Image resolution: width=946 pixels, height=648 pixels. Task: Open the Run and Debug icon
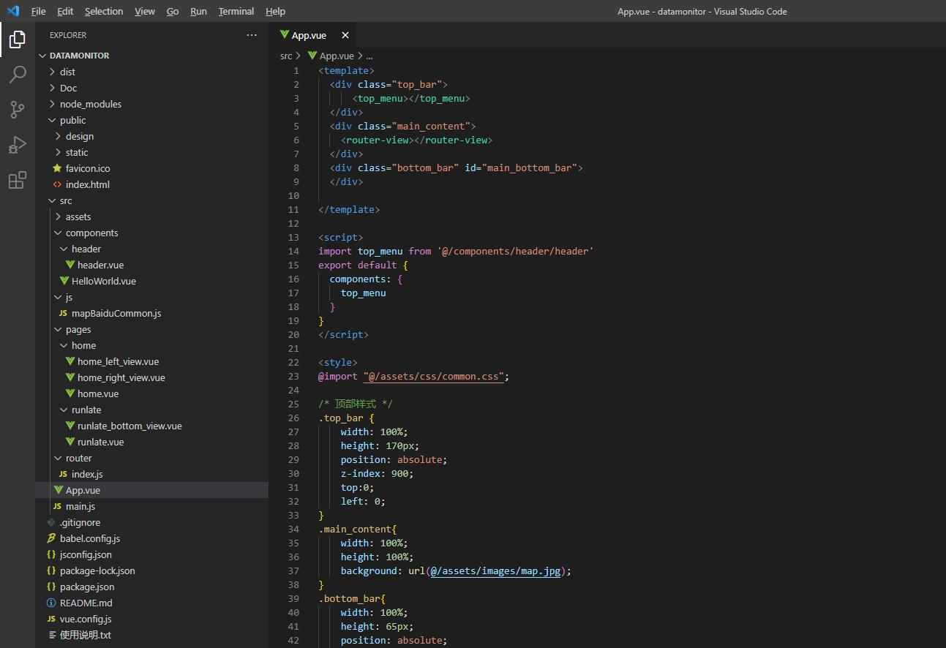pos(18,144)
